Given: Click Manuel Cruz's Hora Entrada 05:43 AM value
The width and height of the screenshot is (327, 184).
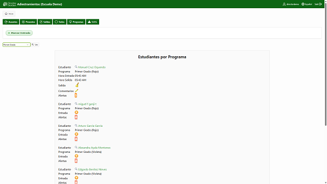Looking at the screenshot, I should 81,76.
